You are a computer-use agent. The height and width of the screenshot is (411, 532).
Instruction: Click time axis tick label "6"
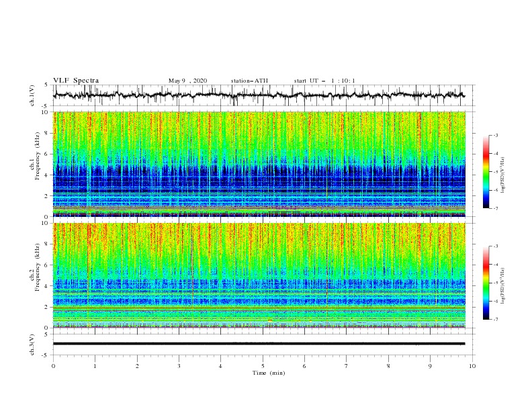click(x=304, y=366)
